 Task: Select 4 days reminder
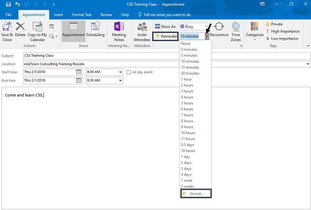(x=195, y=175)
